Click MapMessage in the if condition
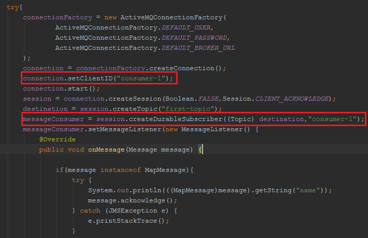Image resolution: width=368 pixels, height=238 pixels. (165, 170)
